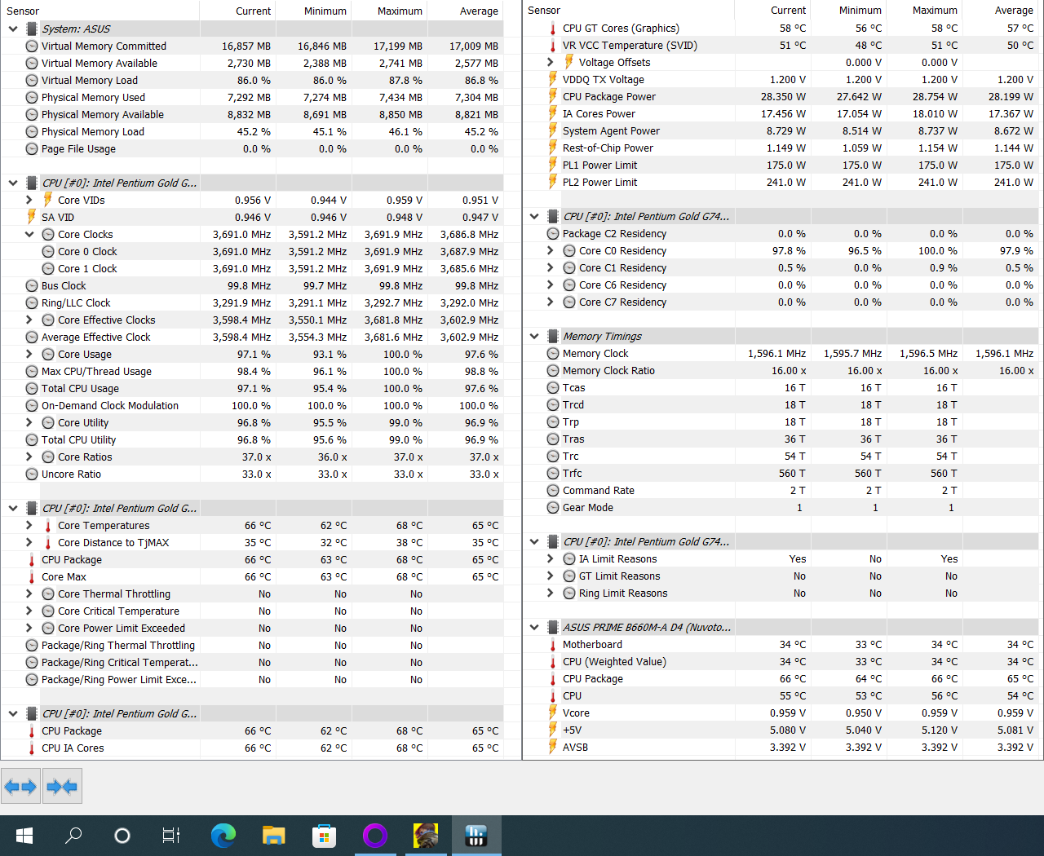The height and width of the screenshot is (856, 1044).
Task: Open HWiNFO from the taskbar
Action: pos(476,835)
